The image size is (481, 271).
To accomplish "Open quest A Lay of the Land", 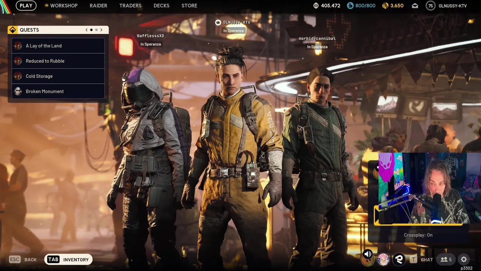I will pyautogui.click(x=58, y=46).
